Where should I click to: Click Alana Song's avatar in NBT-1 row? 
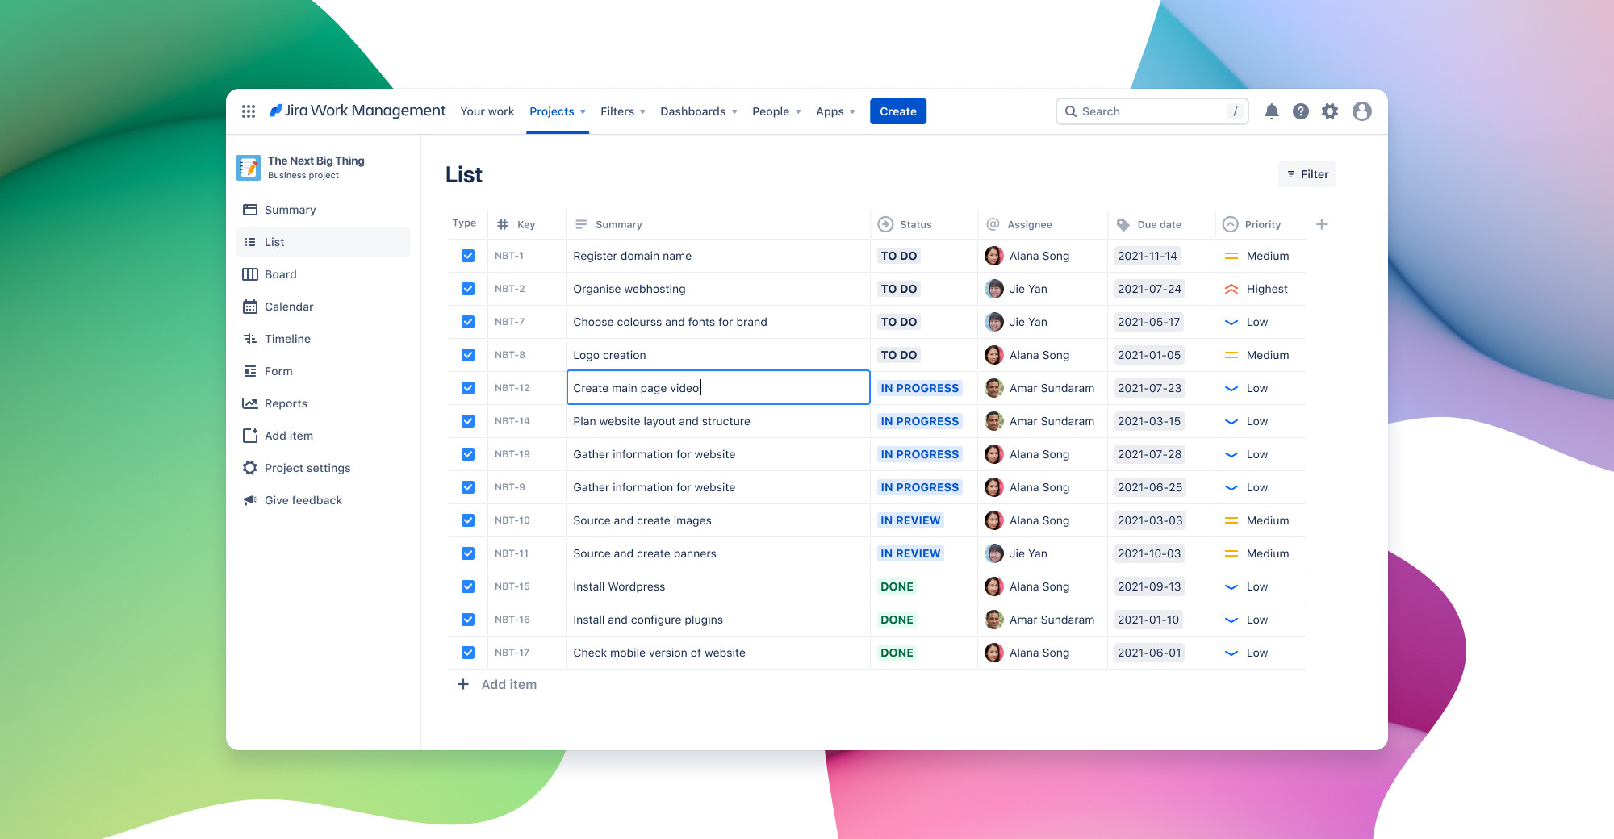[994, 256]
